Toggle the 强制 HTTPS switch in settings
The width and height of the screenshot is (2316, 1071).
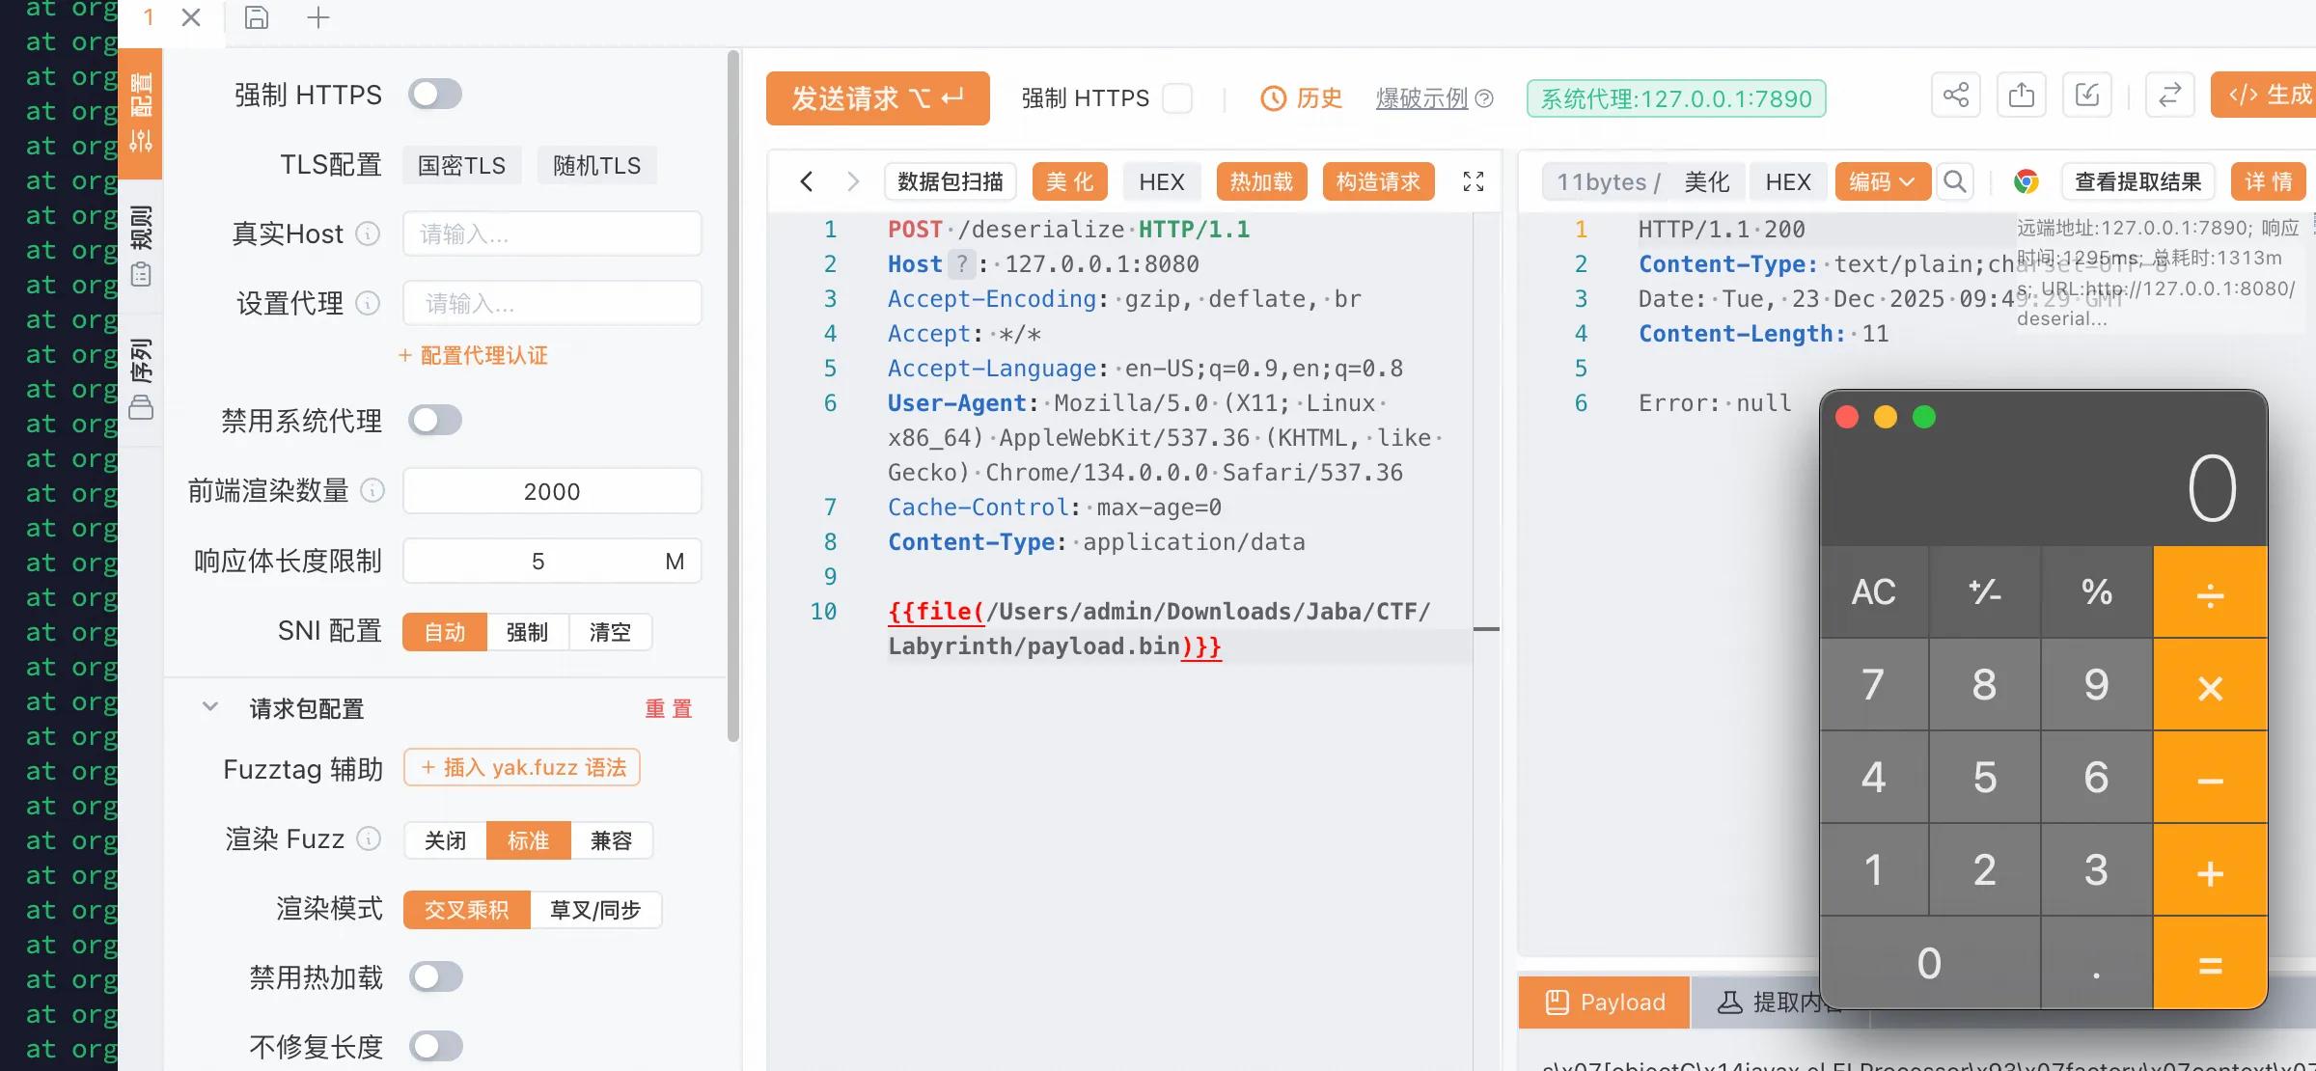tap(434, 95)
